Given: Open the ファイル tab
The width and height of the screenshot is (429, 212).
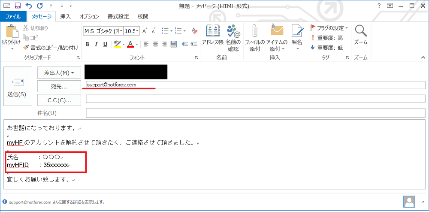Looking at the screenshot, I should [x=13, y=17].
